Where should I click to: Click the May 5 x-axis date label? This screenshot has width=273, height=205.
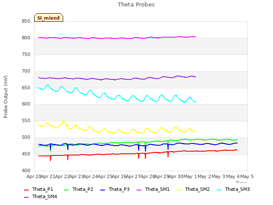point(247,176)
